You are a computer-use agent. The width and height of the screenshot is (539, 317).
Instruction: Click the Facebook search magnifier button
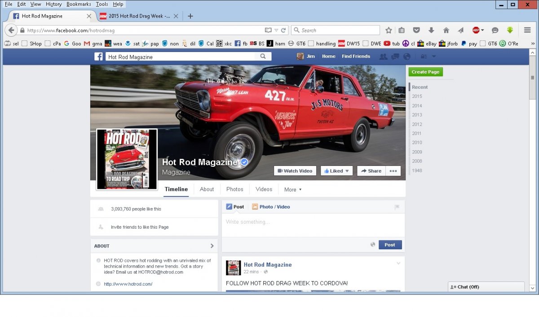click(x=263, y=56)
